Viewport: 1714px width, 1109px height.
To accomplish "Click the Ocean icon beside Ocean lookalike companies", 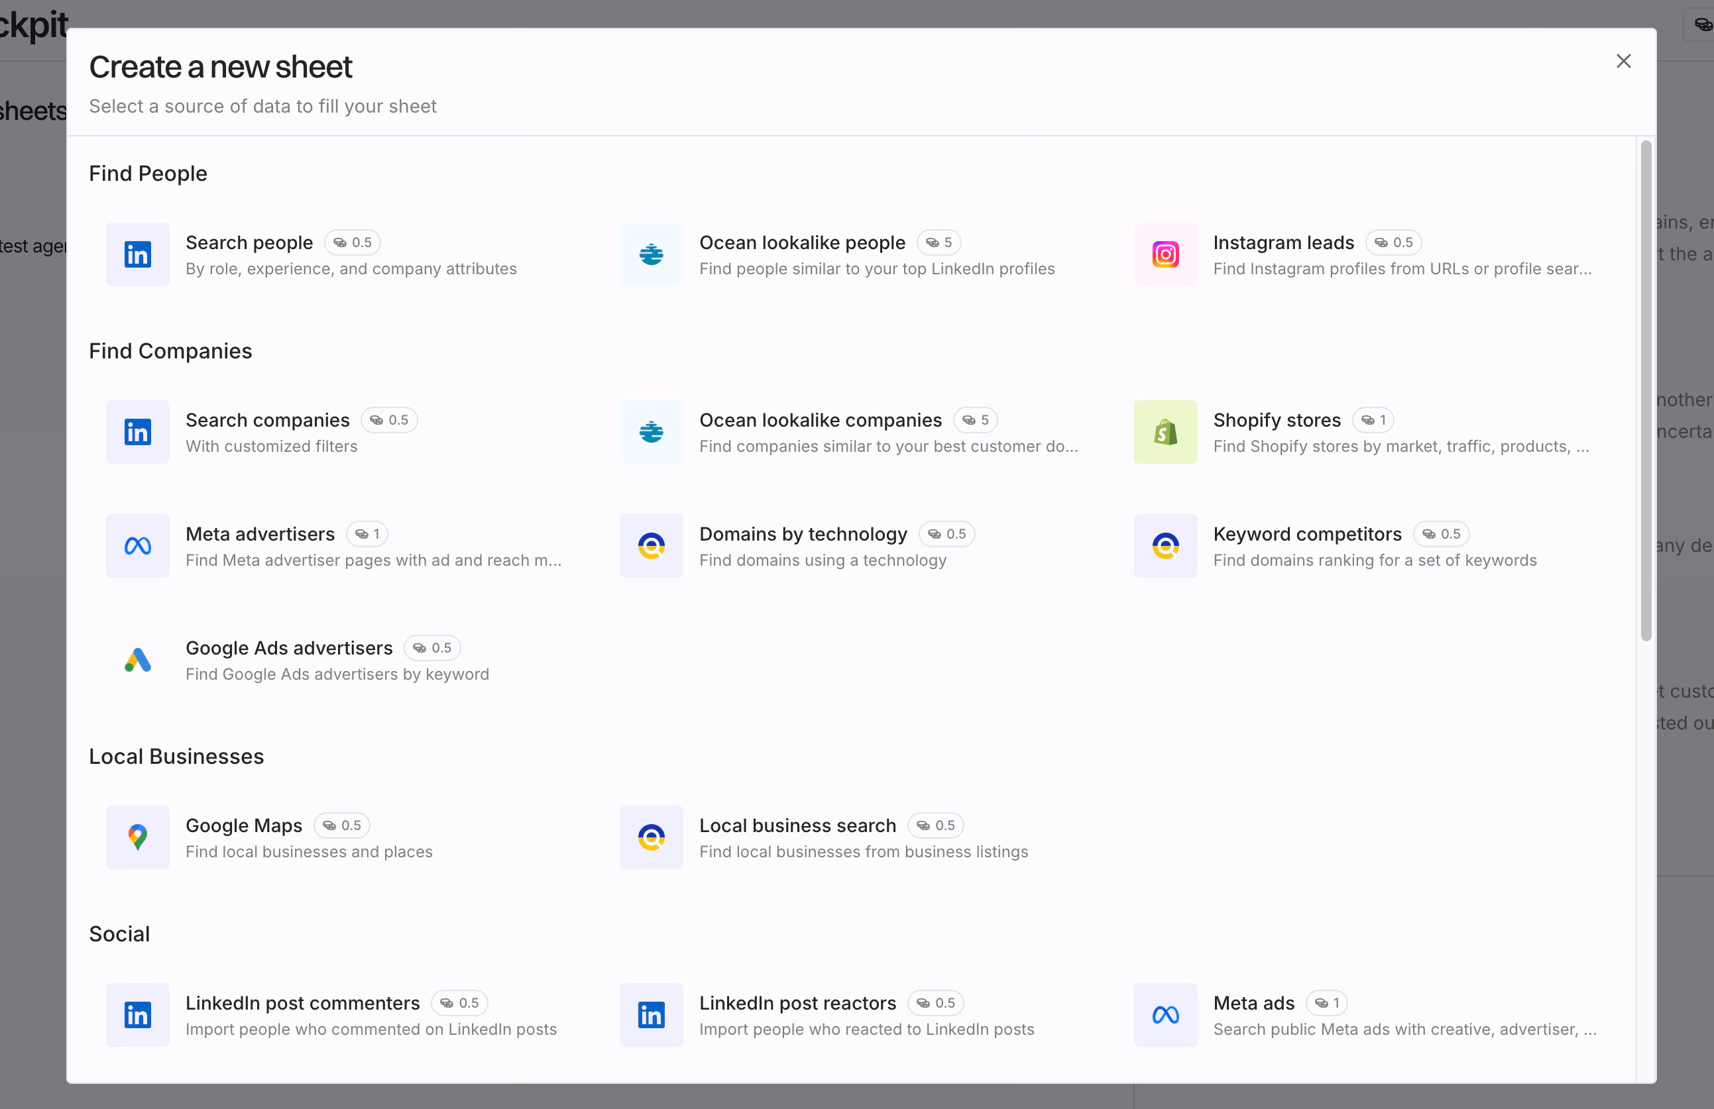I will [x=651, y=432].
